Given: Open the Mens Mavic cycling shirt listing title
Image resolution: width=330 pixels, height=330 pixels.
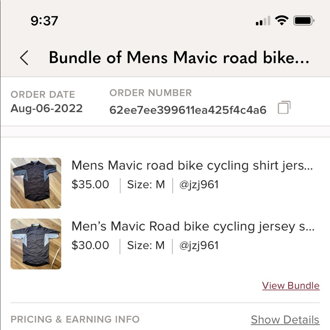Looking at the screenshot, I should pos(193,165).
